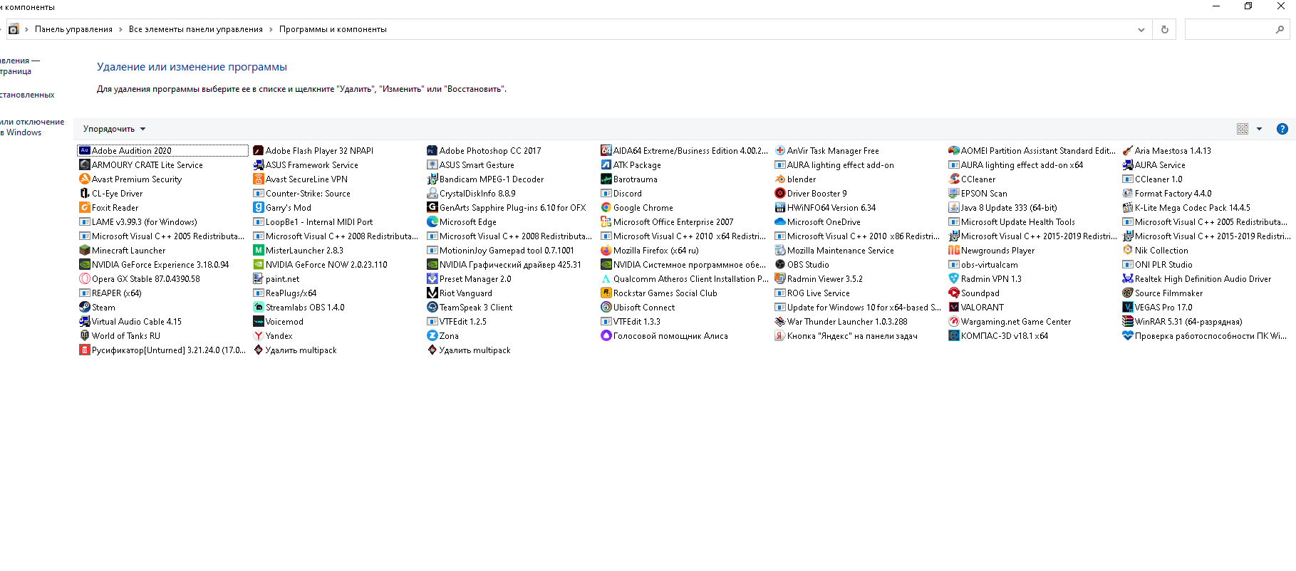1296x571 pixels.
Task: Click the Riot Vanguard icon
Action: click(432, 293)
